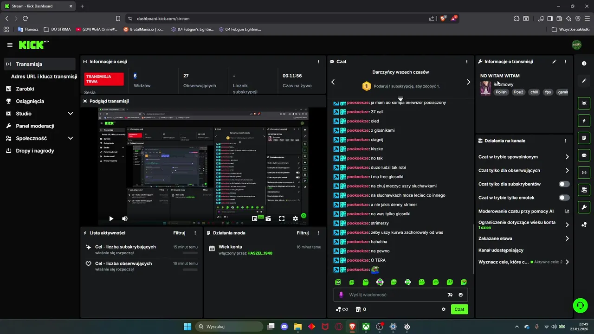The image size is (594, 334).
Task: Open three-dot menu of the Czat panel
Action: (x=467, y=61)
